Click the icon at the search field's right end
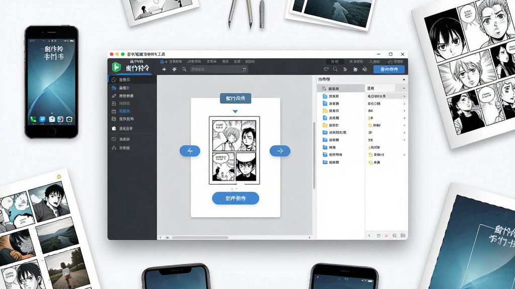Image resolution: width=515 pixels, height=289 pixels. 244,69
